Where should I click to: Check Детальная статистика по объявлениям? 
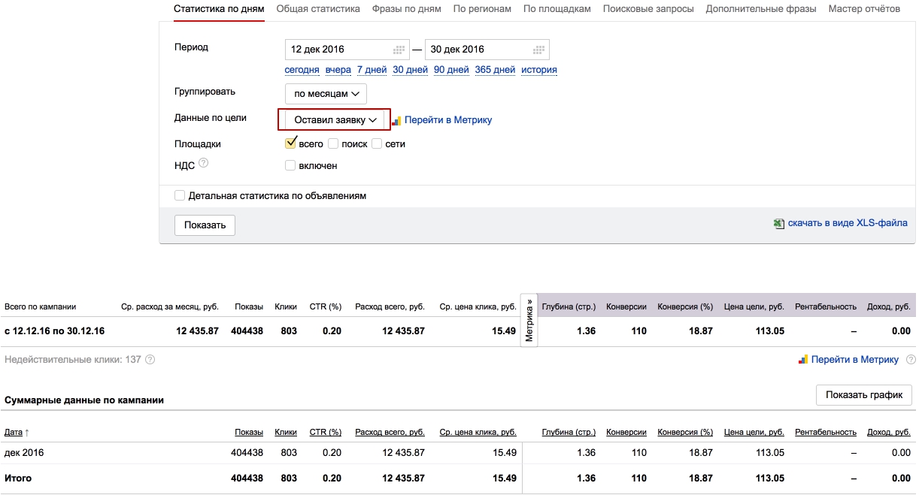(179, 195)
